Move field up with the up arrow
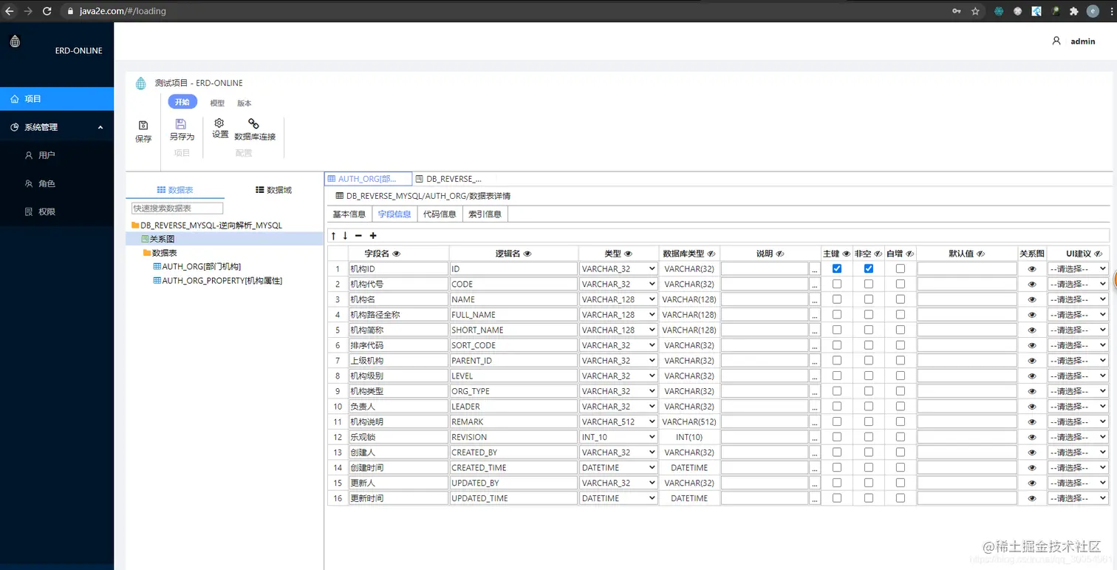 click(x=333, y=236)
